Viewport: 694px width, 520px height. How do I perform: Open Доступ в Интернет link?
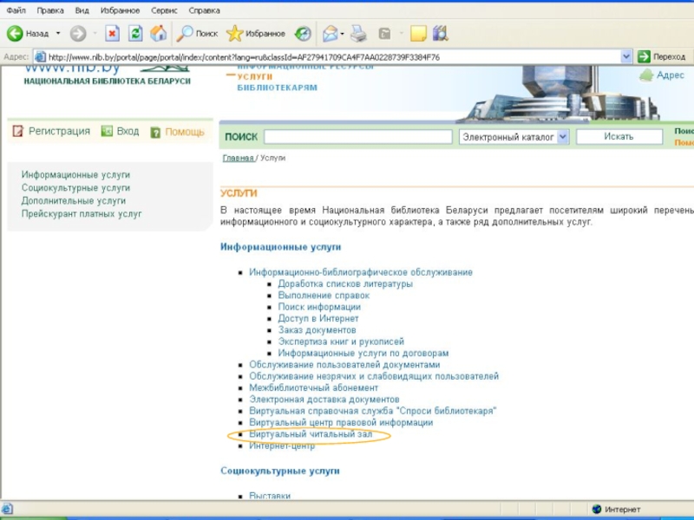click(x=318, y=318)
